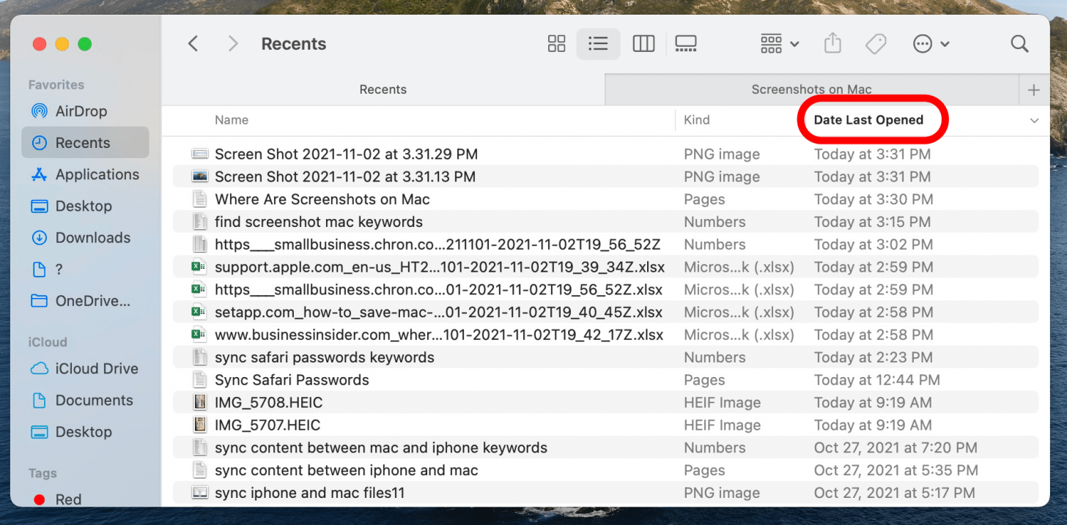Image resolution: width=1067 pixels, height=525 pixels.
Task: Sort by the Kind column header
Action: 696,120
